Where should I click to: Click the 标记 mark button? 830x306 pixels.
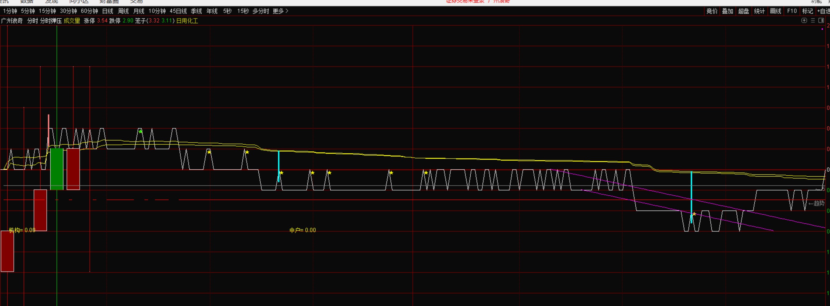807,11
